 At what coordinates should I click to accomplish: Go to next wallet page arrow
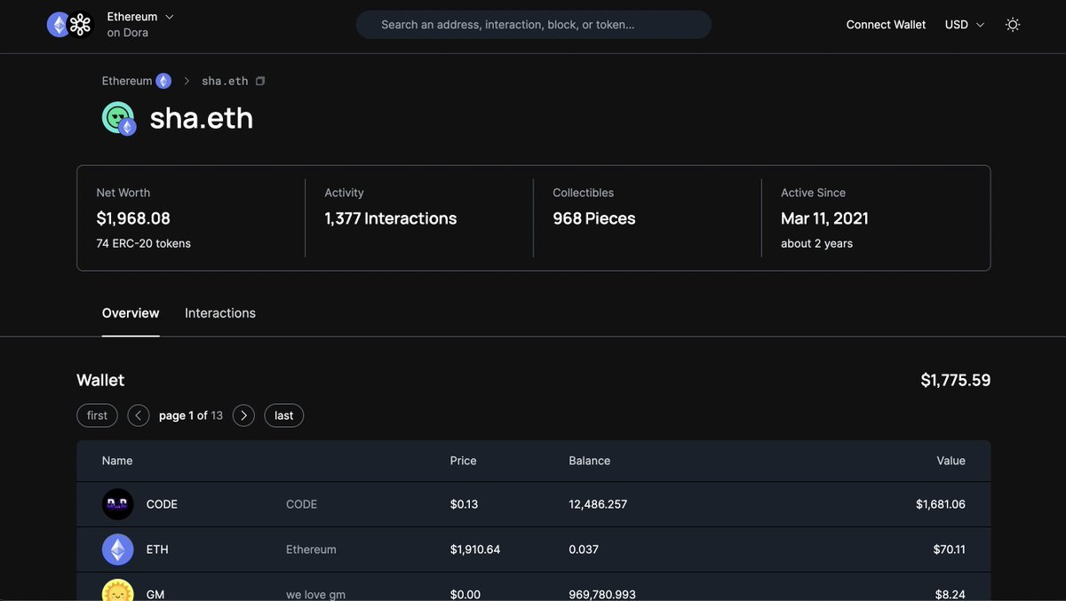click(x=243, y=415)
